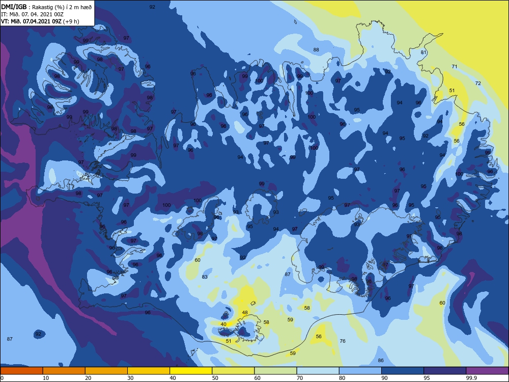The width and height of the screenshot is (509, 382).
Task: Pick the 60–70 pale green legend swatch
Action: coord(275,371)
